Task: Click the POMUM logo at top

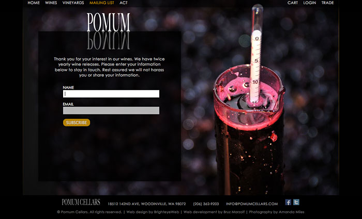Action: [x=108, y=22]
